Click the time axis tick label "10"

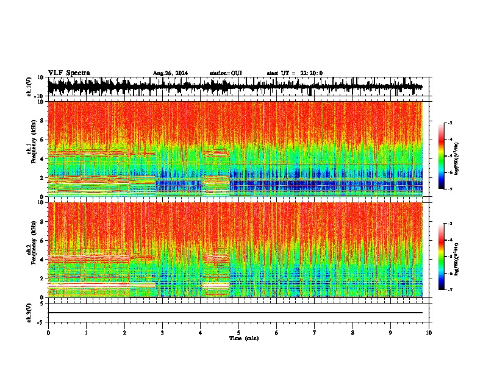point(429,333)
